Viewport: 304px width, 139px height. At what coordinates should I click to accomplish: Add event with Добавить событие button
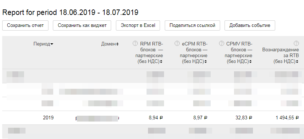(x=250, y=25)
